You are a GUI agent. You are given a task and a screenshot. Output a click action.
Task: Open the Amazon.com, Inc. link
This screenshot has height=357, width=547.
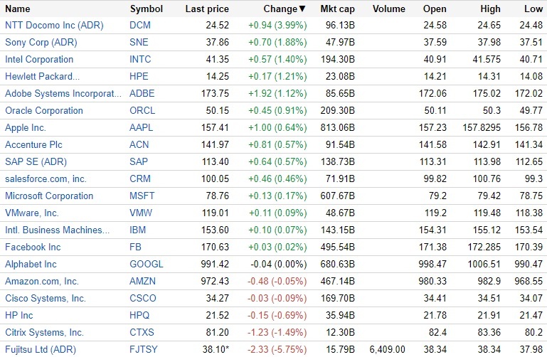pyautogui.click(x=42, y=282)
